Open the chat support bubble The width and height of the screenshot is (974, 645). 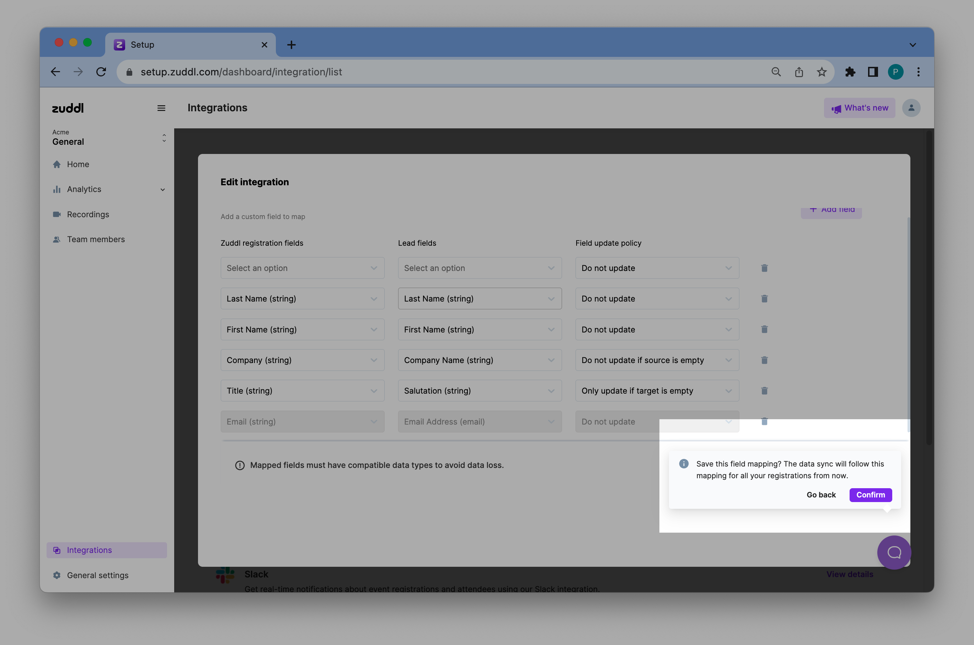[894, 552]
